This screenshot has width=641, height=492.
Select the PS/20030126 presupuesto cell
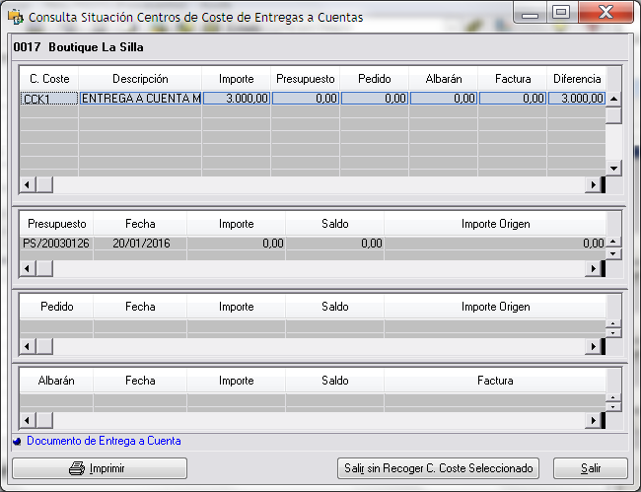(x=56, y=244)
